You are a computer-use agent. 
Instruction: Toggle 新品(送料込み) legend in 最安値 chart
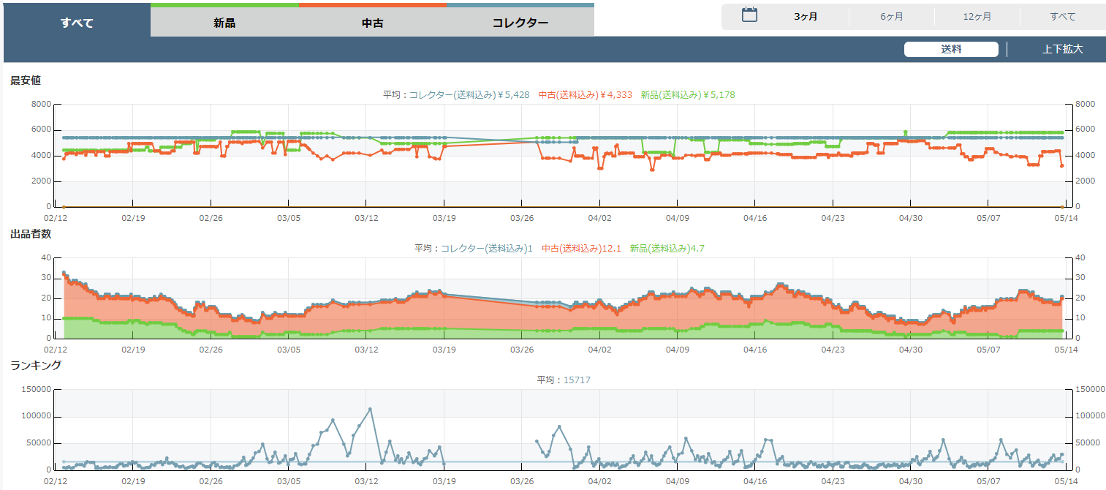point(687,95)
